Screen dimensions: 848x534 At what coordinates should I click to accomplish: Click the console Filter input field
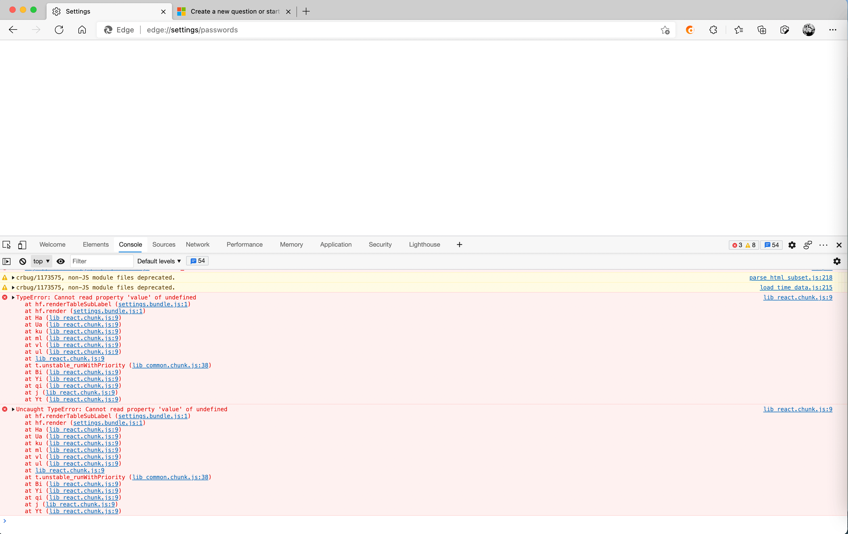coord(101,261)
